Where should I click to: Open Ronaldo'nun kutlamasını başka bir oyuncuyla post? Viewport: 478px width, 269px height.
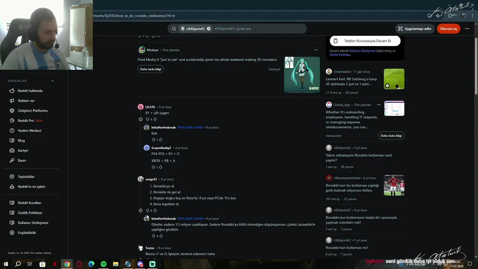click(x=361, y=220)
